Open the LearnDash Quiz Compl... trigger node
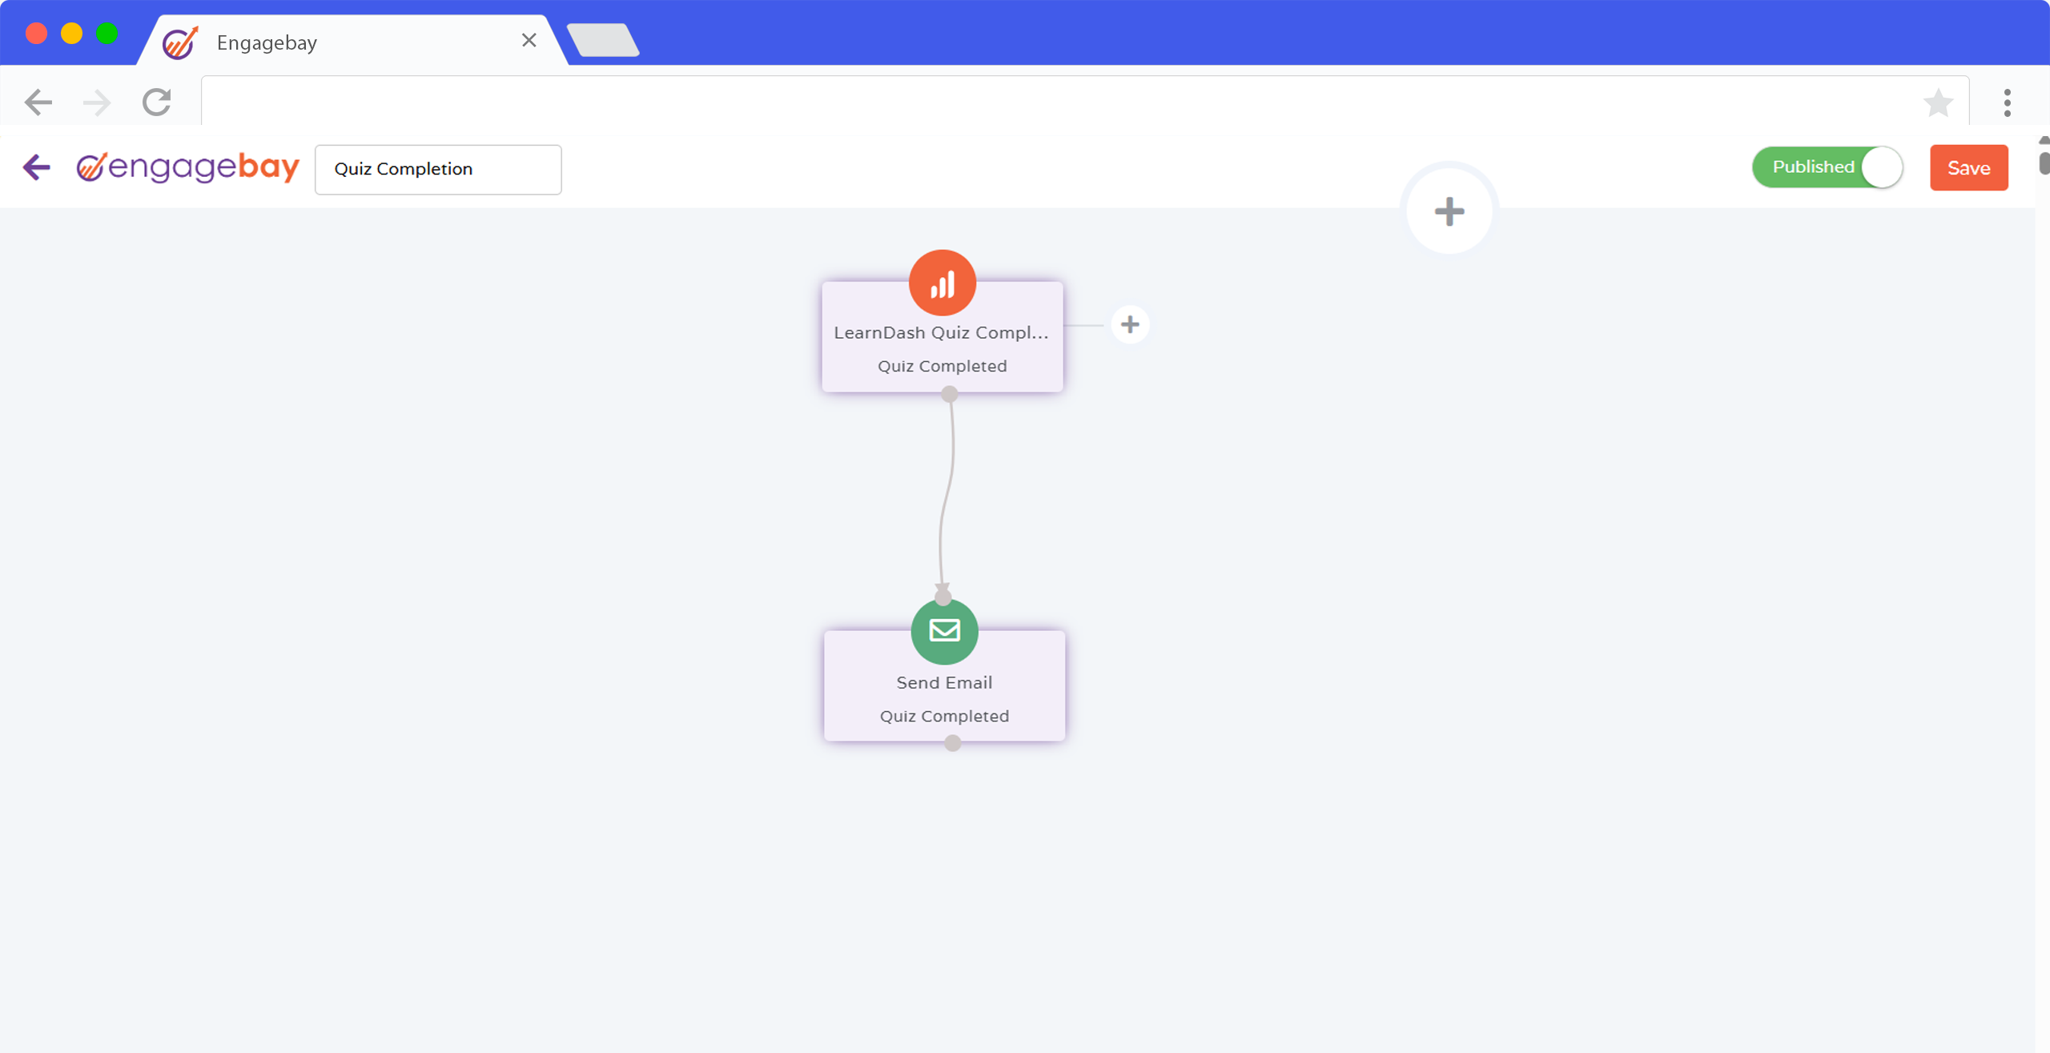Viewport: 2050px width, 1053px height. point(943,336)
